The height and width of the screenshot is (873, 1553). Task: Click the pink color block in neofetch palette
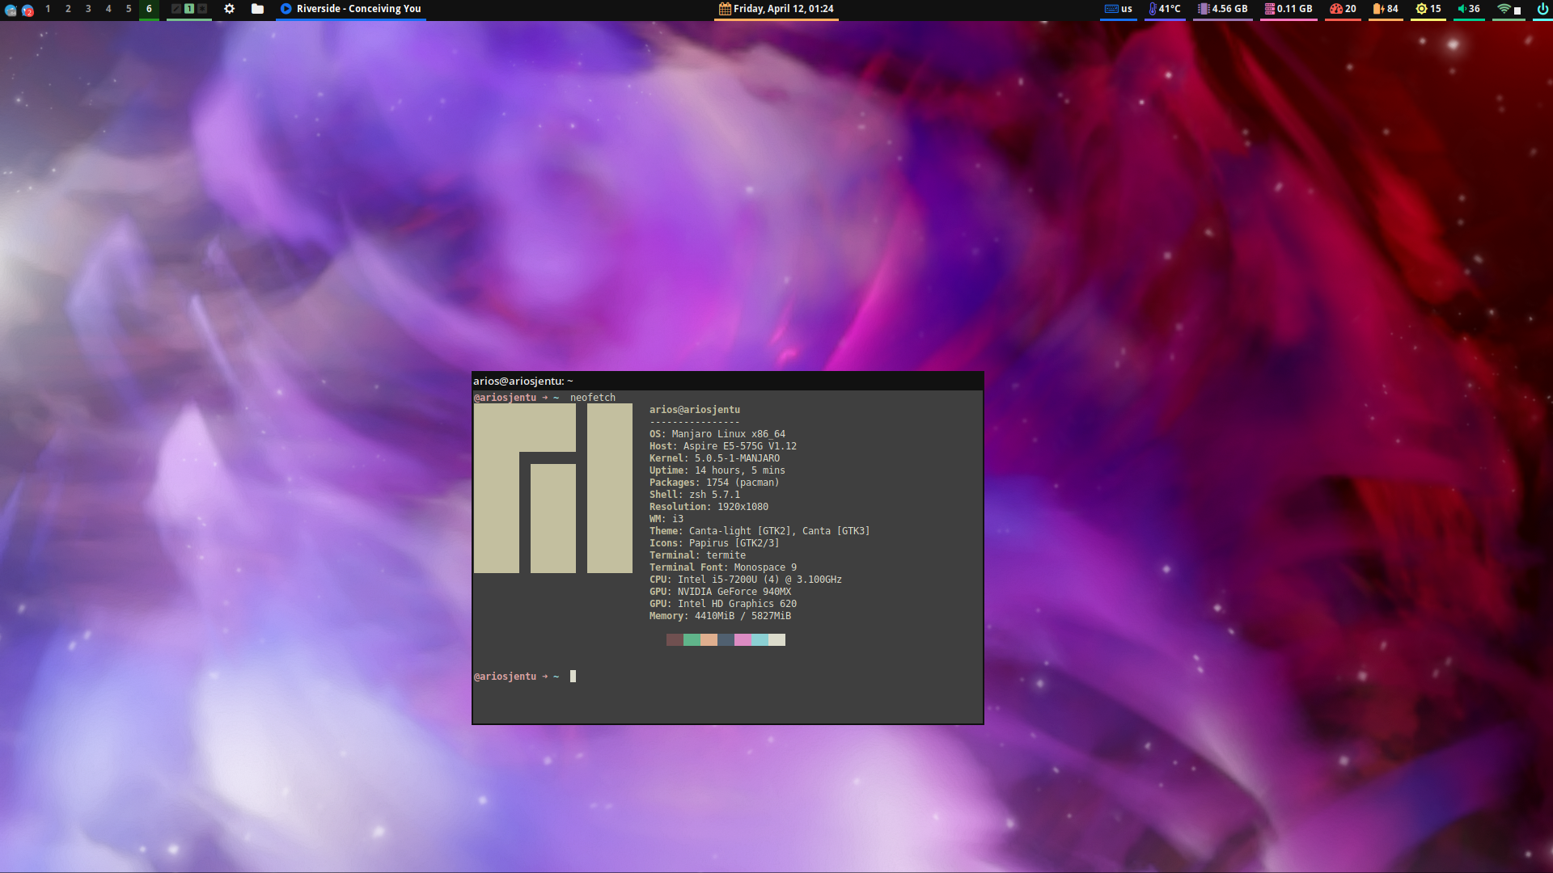coord(743,639)
